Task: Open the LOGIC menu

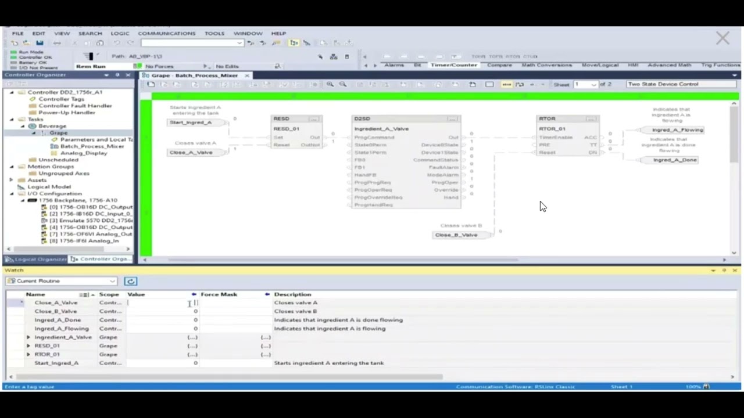Action: pyautogui.click(x=120, y=34)
